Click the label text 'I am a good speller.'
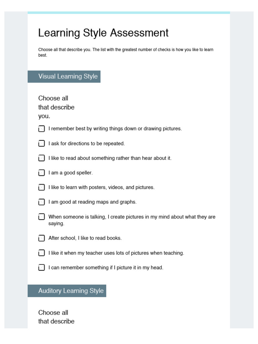 71,173
